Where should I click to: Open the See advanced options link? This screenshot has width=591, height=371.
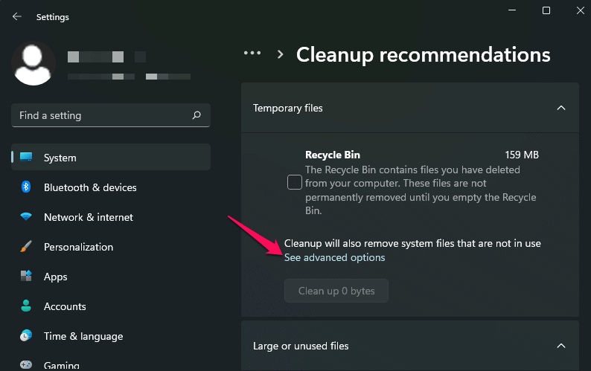(335, 257)
